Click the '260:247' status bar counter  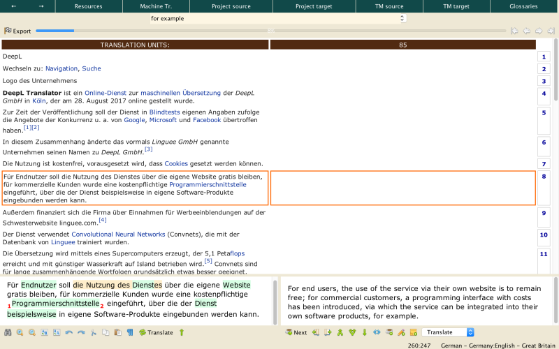point(419,345)
